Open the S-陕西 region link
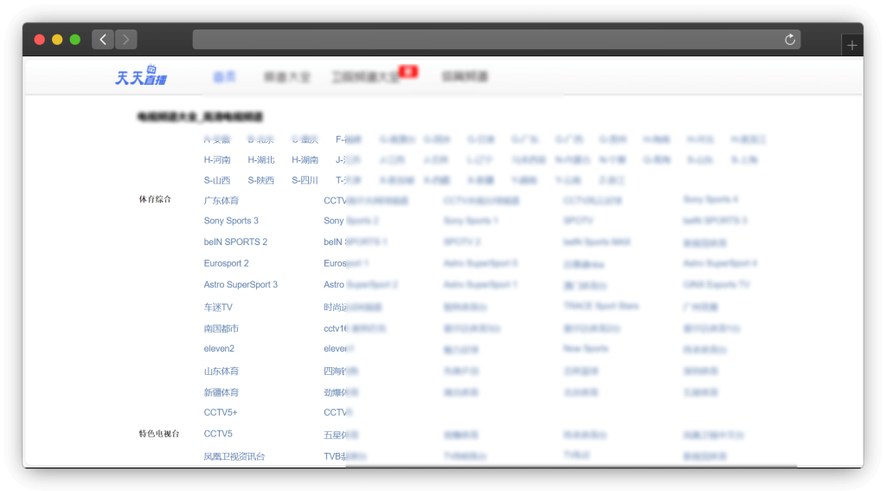 tap(261, 180)
